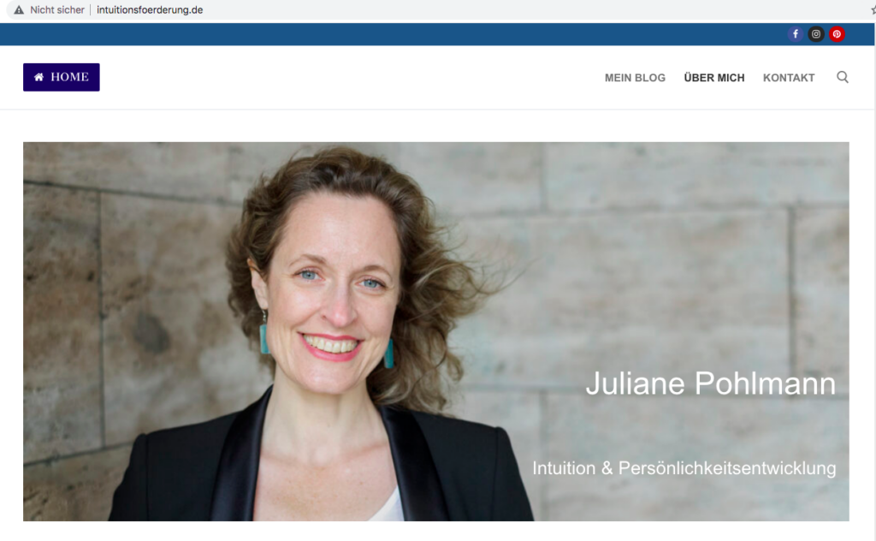Screen dimensions: 876x541
Task: Open the red Pinterest icon
Action: [837, 34]
